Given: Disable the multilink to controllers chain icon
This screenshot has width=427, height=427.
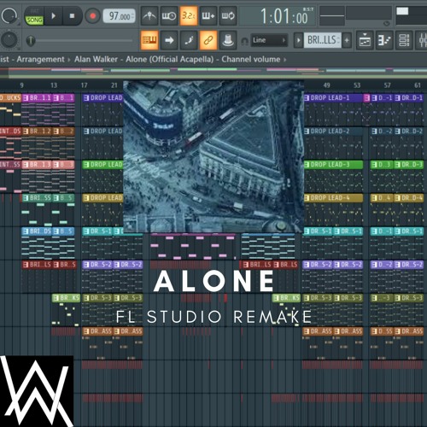Looking at the screenshot, I should 208,40.
